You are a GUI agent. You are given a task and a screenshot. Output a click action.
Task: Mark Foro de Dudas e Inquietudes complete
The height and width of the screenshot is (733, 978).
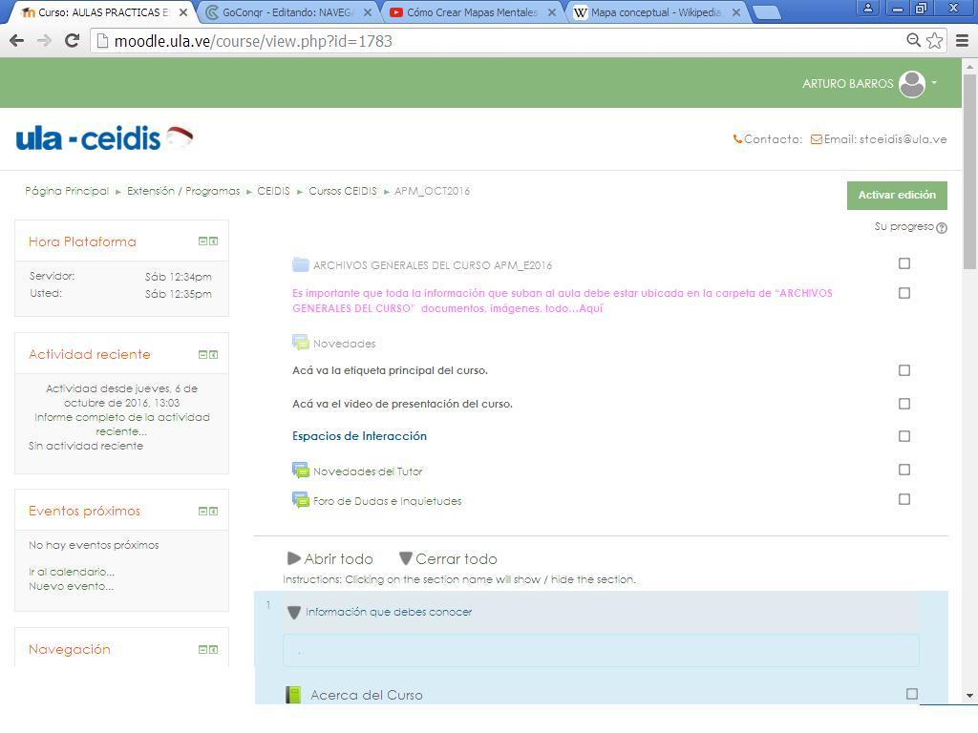[904, 499]
